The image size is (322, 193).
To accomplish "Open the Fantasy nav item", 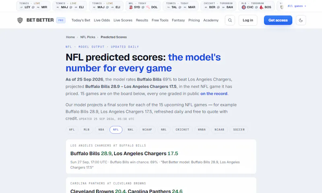I will pyautogui.click(x=178, y=20).
